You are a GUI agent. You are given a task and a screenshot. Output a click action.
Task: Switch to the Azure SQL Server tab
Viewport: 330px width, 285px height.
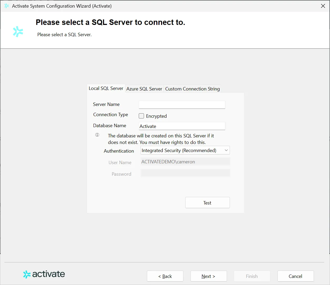[144, 89]
